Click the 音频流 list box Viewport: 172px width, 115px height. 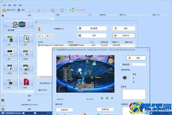(x=134, y=94)
